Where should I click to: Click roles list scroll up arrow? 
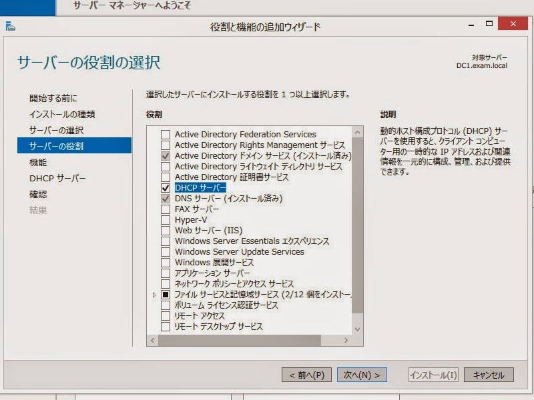click(357, 132)
